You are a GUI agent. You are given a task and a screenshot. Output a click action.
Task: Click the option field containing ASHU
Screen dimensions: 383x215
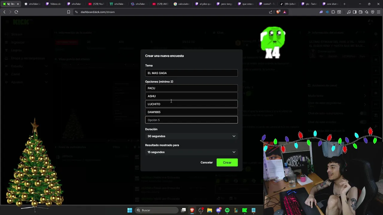coord(191,96)
